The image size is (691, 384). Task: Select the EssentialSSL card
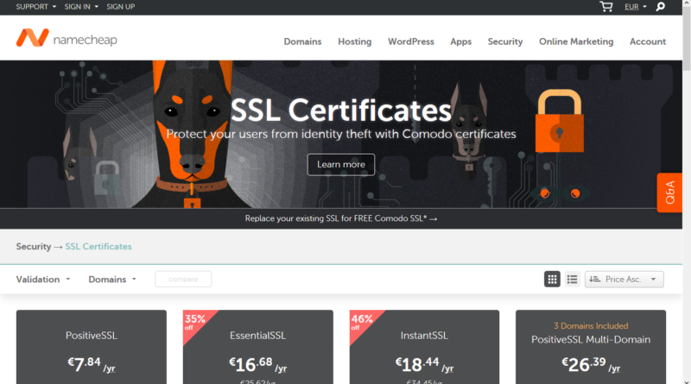click(257, 347)
